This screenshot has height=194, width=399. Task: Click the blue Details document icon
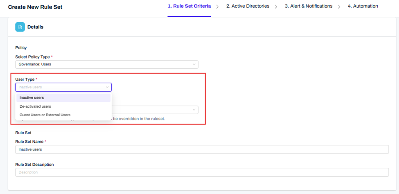[20, 27]
